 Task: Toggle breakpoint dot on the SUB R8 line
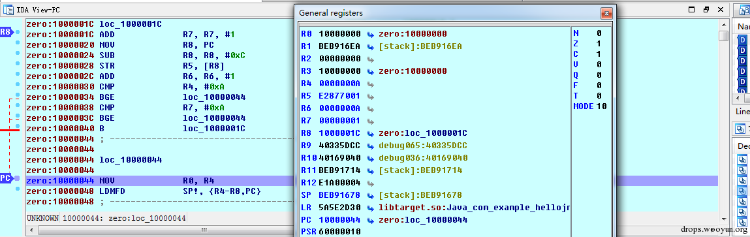17,53
